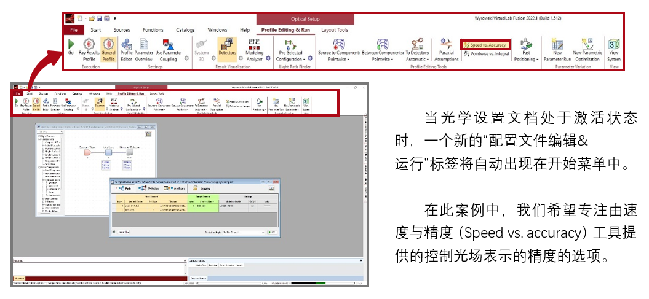The height and width of the screenshot is (299, 649).
Task: Expand the Fast Positioning dropdown in enlarged ribbon
Action: pyautogui.click(x=526, y=50)
